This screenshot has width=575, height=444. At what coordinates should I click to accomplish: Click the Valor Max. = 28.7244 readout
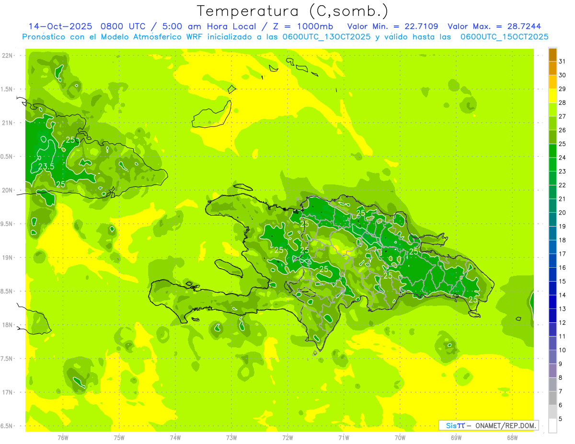(494, 26)
